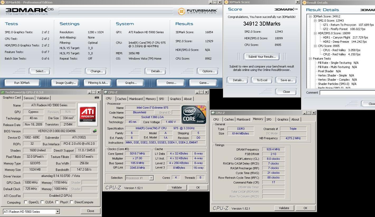Select CPU2 - Red Valley result row

click(x=342, y=54)
